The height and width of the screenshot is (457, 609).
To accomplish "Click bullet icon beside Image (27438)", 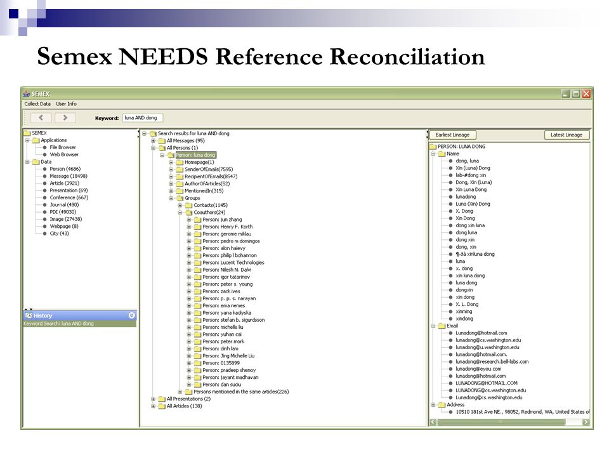I will [x=44, y=219].
